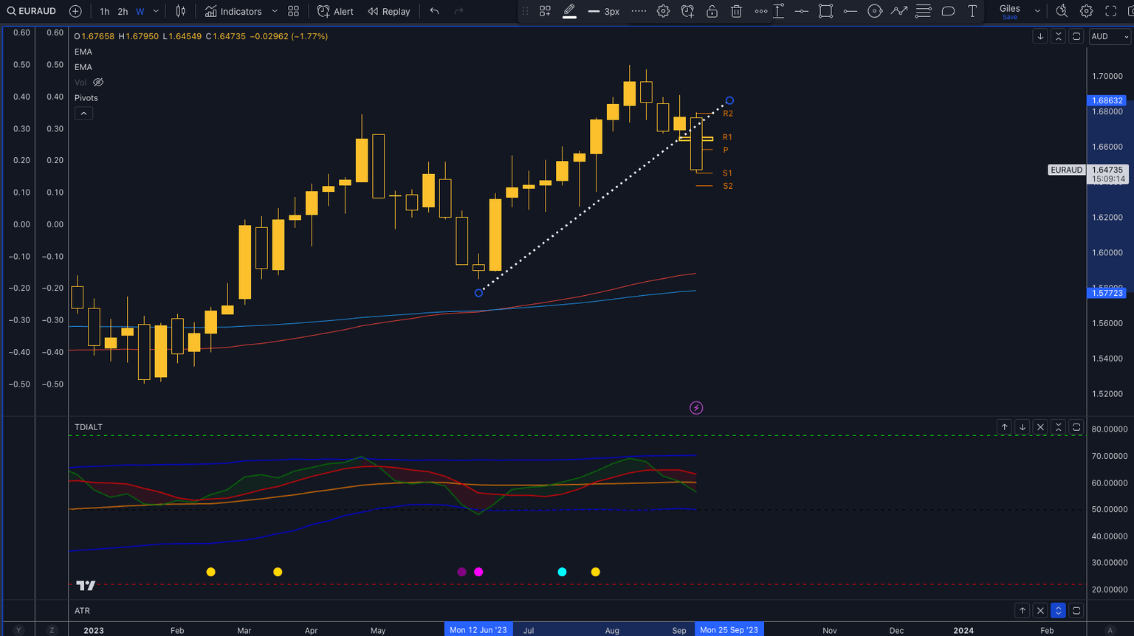This screenshot has height=636, width=1134.
Task: Select the Text tool
Action: [x=972, y=11]
